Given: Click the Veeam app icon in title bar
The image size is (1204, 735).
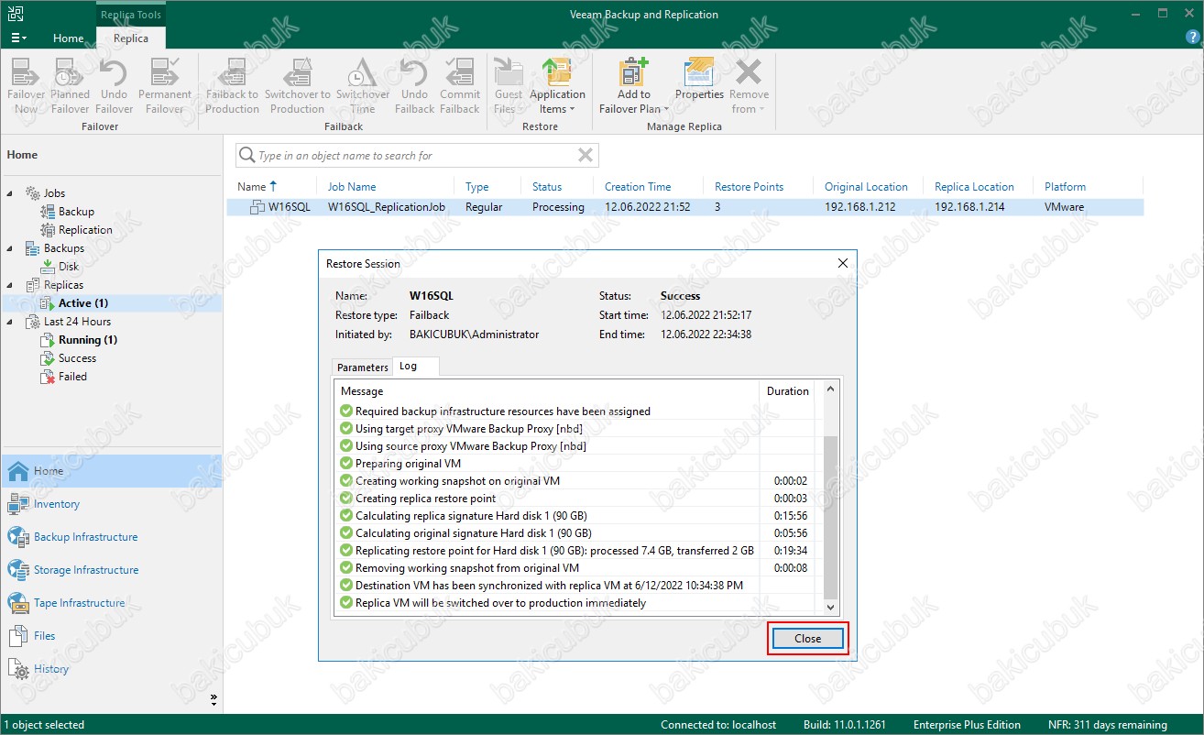Looking at the screenshot, I should pos(16,14).
